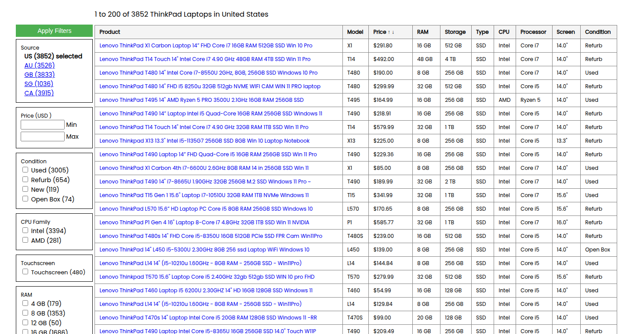Click the Screen column header
This screenshot has width=633, height=334.
pyautogui.click(x=566, y=32)
